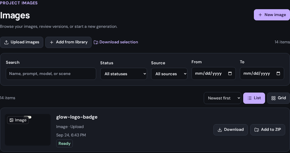
Task: Focus the Search name, prompt, model field
Action: point(51,74)
